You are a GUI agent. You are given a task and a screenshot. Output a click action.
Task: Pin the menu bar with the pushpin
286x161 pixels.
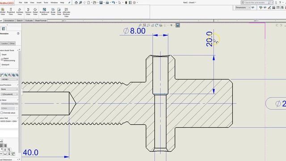69,3
